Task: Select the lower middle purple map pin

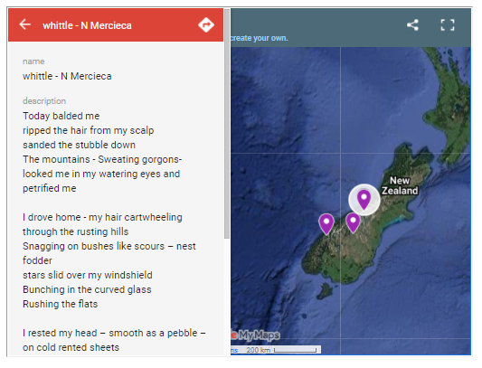Action: coord(353,222)
